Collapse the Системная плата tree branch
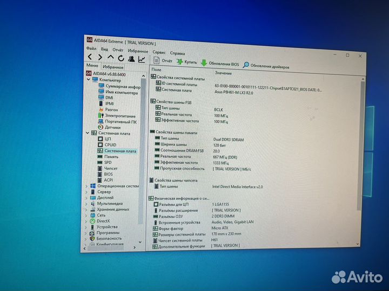The image size is (389, 291). (x=88, y=133)
